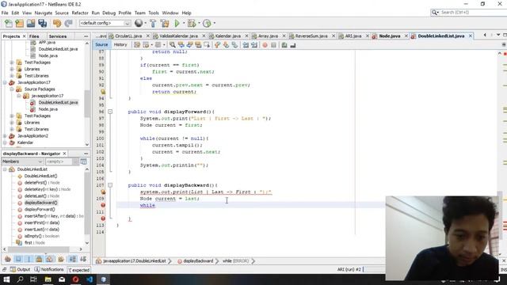Open the Windows Start button
This screenshot has width=507, height=285.
[x=6, y=279]
